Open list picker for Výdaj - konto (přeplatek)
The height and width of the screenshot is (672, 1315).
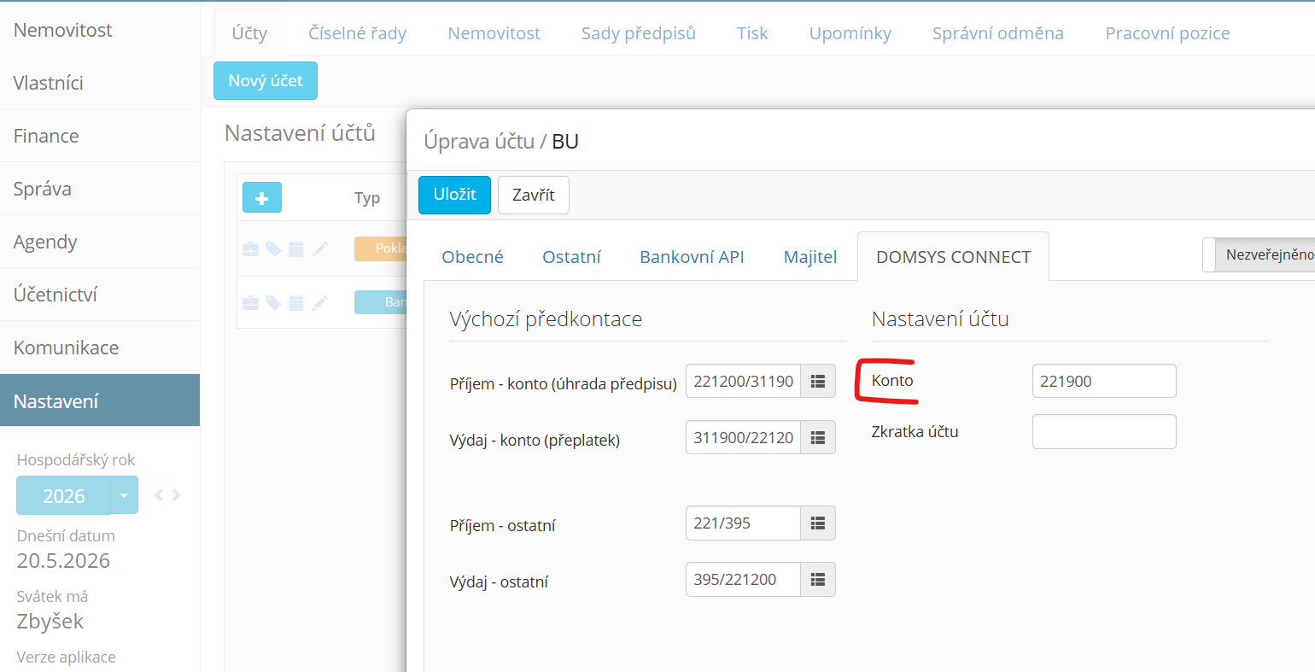point(818,437)
